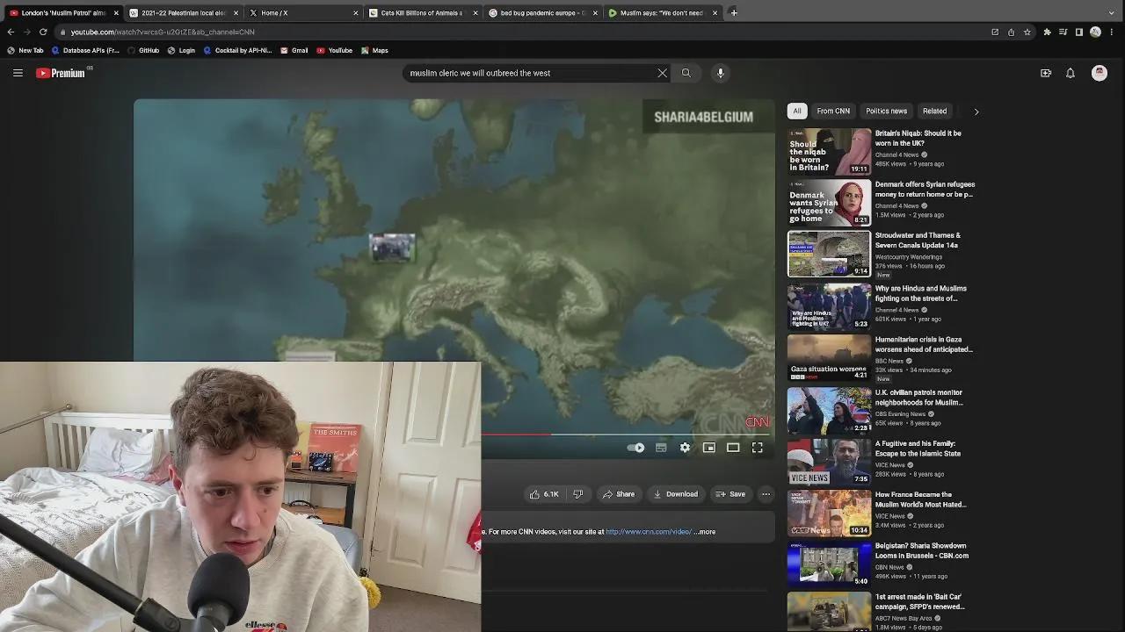Viewport: 1125px width, 632px height.
Task: Switch to the Cats Kill Billions browser tab
Action: [422, 12]
